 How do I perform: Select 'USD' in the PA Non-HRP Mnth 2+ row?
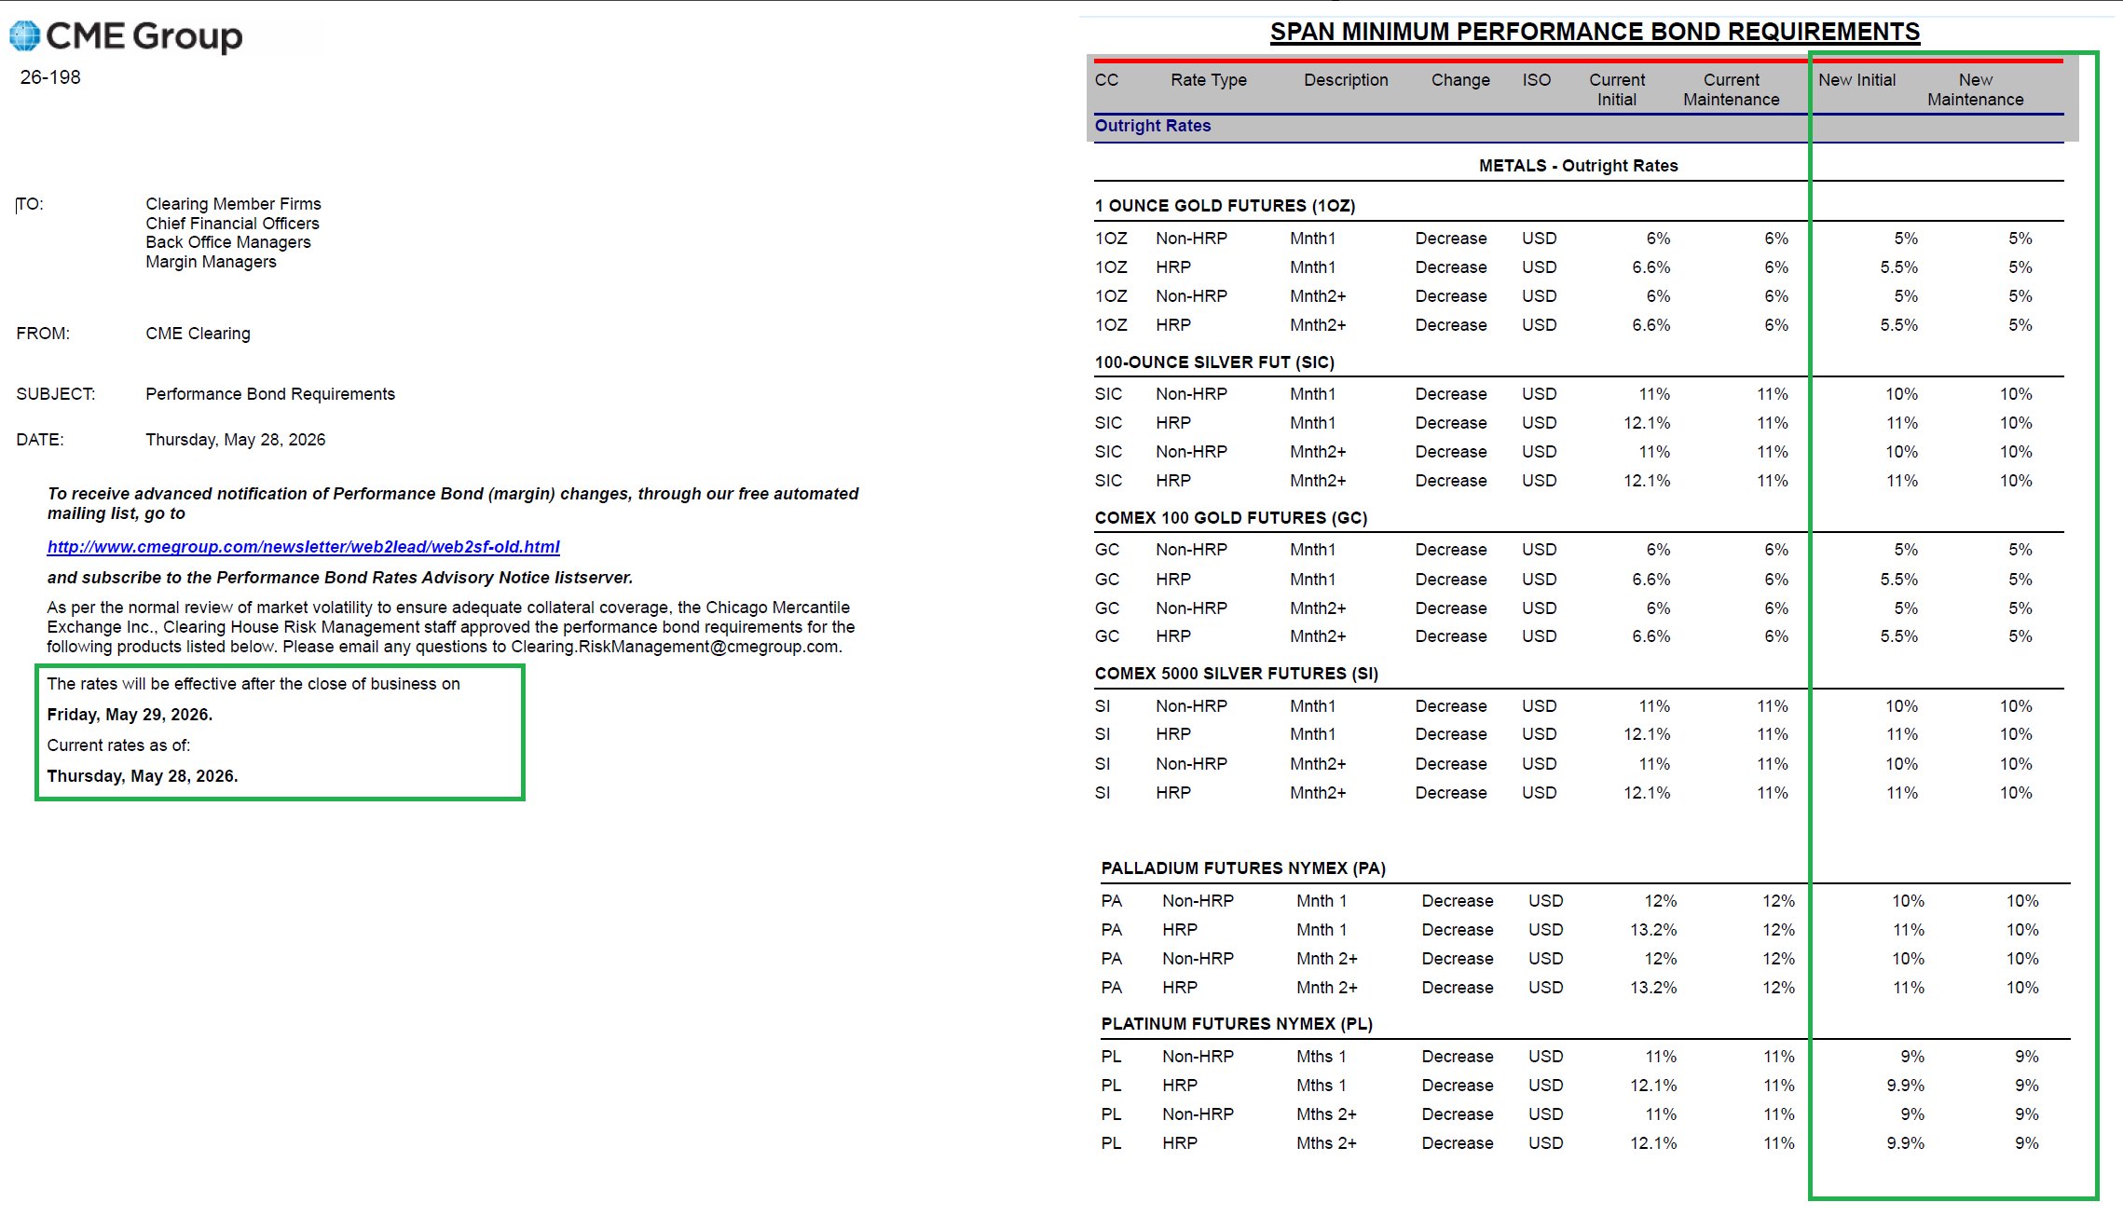pyautogui.click(x=1545, y=959)
